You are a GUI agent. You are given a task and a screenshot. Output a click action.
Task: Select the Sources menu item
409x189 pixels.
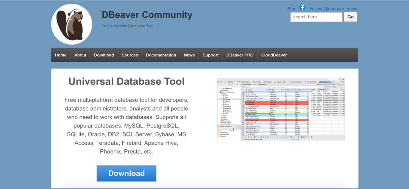tap(130, 55)
